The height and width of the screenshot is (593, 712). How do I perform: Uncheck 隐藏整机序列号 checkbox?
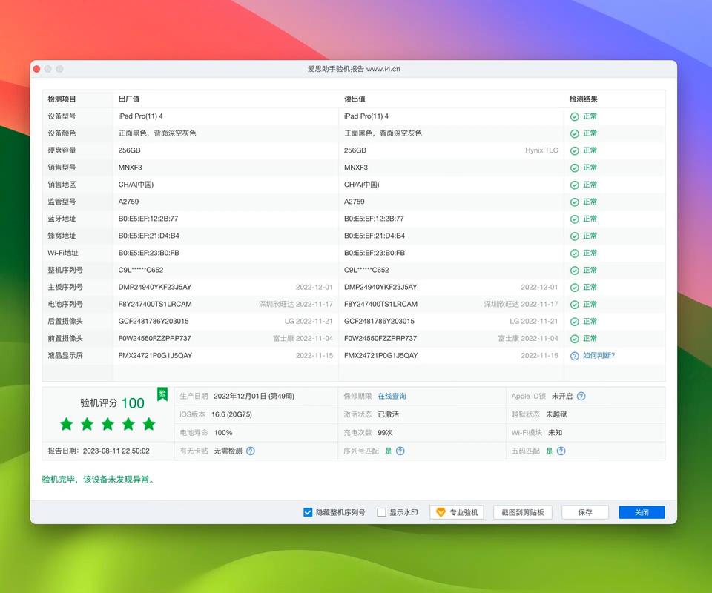click(308, 512)
